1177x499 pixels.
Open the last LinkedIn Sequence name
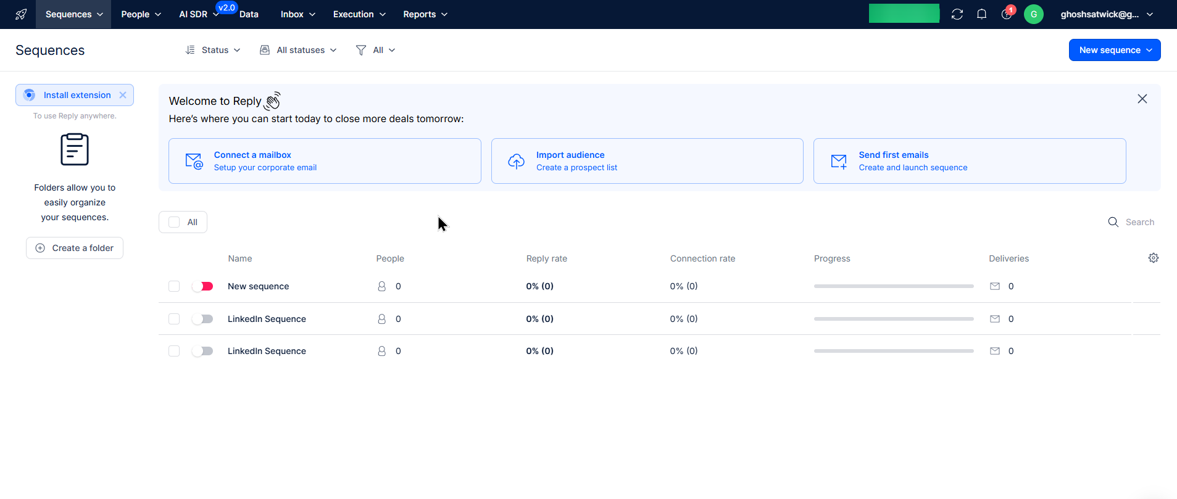[267, 351]
